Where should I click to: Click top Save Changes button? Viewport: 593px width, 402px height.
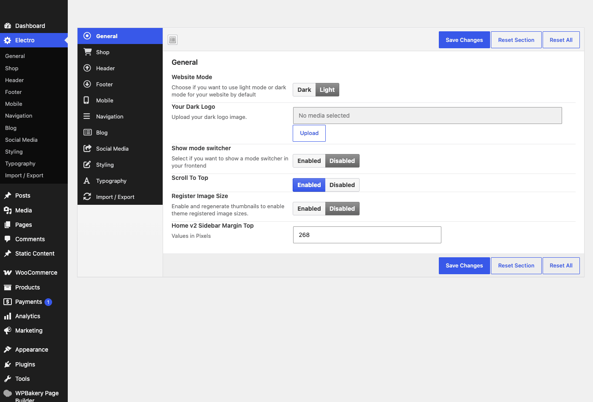click(x=464, y=40)
